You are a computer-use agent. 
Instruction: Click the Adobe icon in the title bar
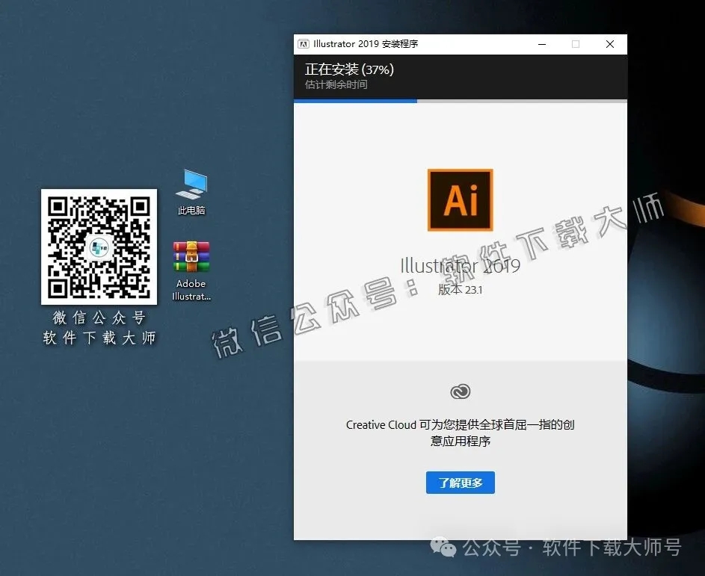click(x=304, y=44)
